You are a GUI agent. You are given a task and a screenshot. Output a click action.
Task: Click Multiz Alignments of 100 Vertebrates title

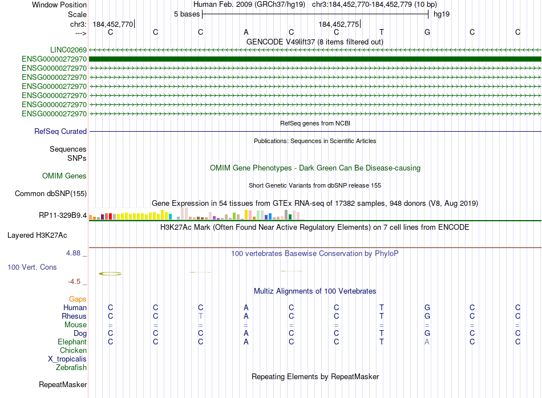315,291
